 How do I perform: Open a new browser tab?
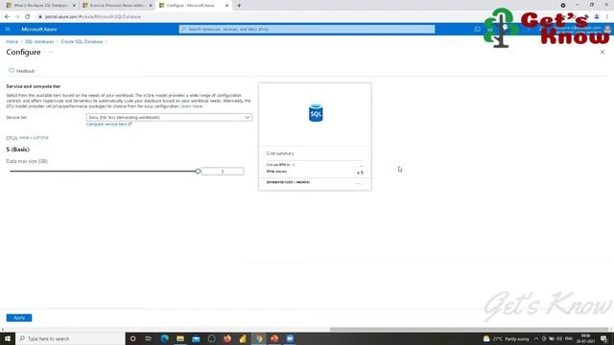[x=239, y=6]
